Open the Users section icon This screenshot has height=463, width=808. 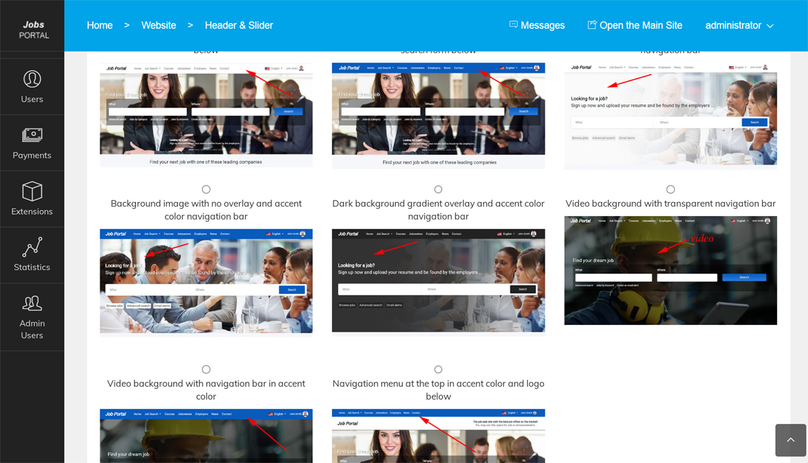pos(32,79)
